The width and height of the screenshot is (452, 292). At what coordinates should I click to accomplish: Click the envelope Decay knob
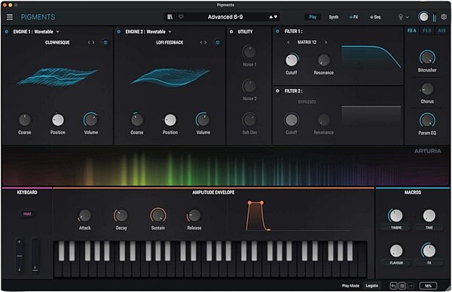coord(121,216)
